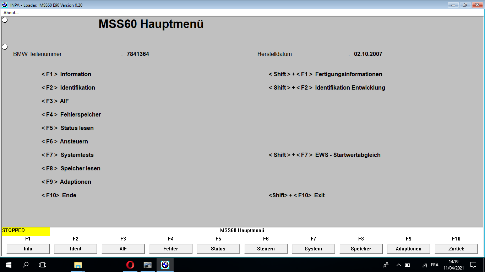Show hidden system tray icons
This screenshot has height=272, width=485.
[x=398, y=265]
